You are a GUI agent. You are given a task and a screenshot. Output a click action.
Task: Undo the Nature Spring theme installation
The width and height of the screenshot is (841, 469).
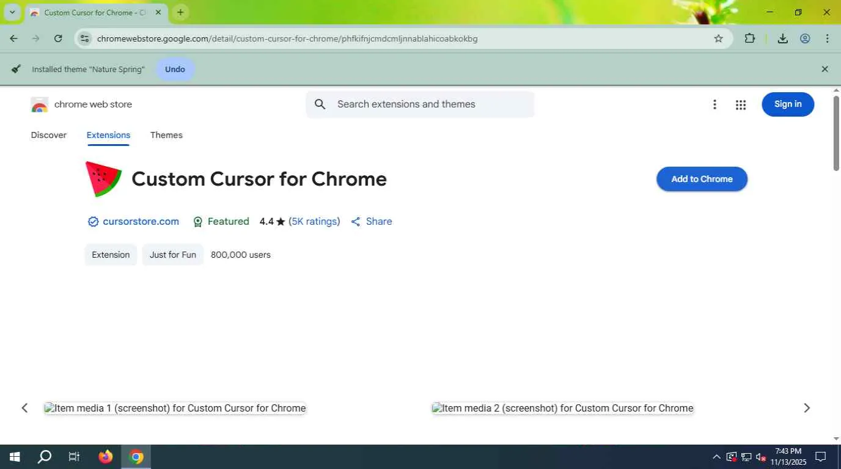point(175,69)
